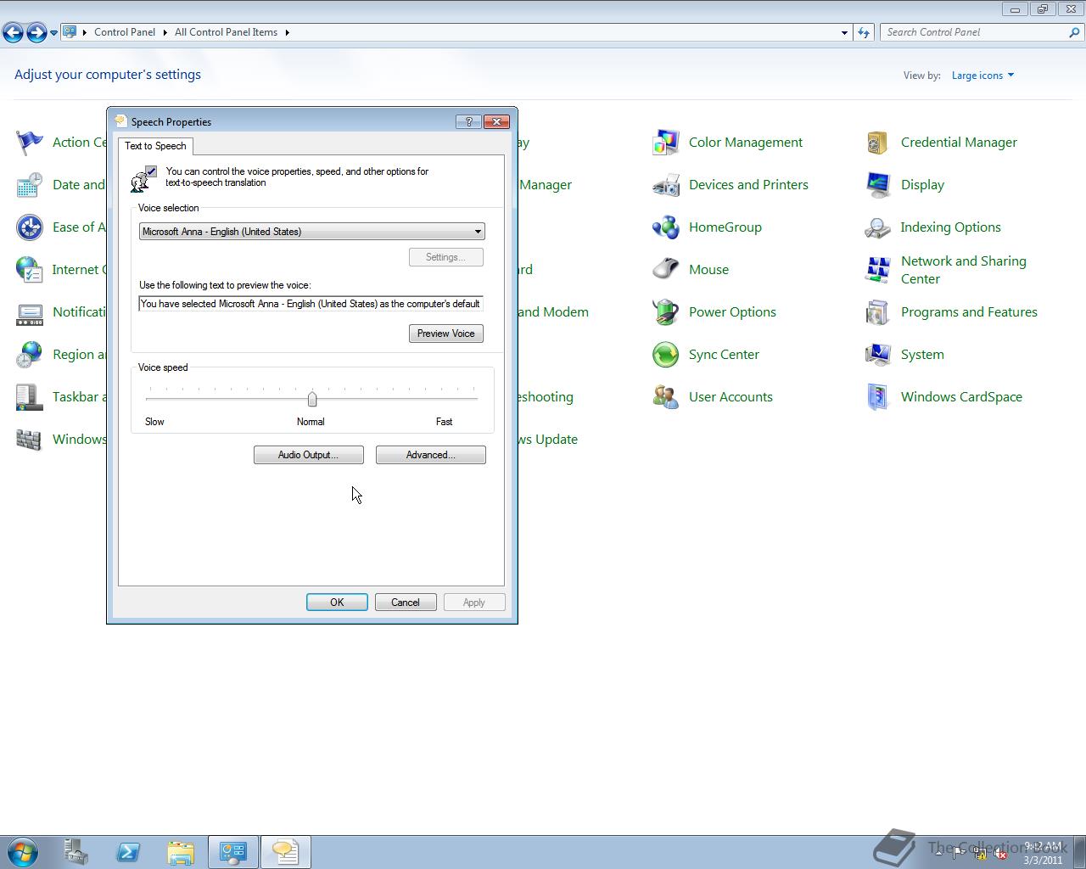
Task: Open Server Manager from the taskbar
Action: pos(76,852)
